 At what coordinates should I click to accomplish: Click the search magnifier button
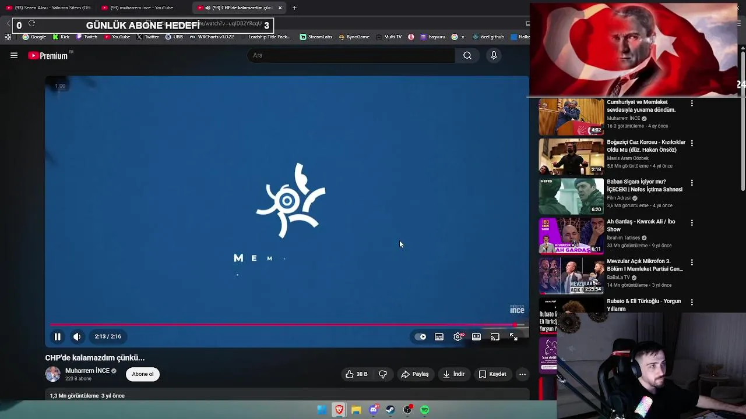[x=467, y=55]
